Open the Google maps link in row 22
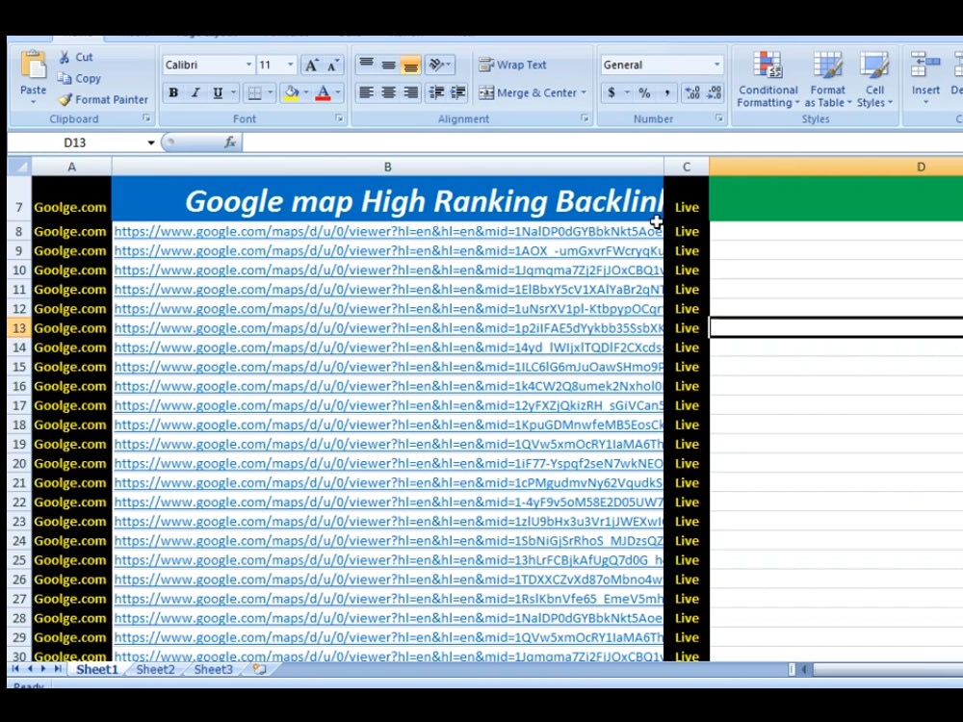Image resolution: width=963 pixels, height=722 pixels. point(388,503)
